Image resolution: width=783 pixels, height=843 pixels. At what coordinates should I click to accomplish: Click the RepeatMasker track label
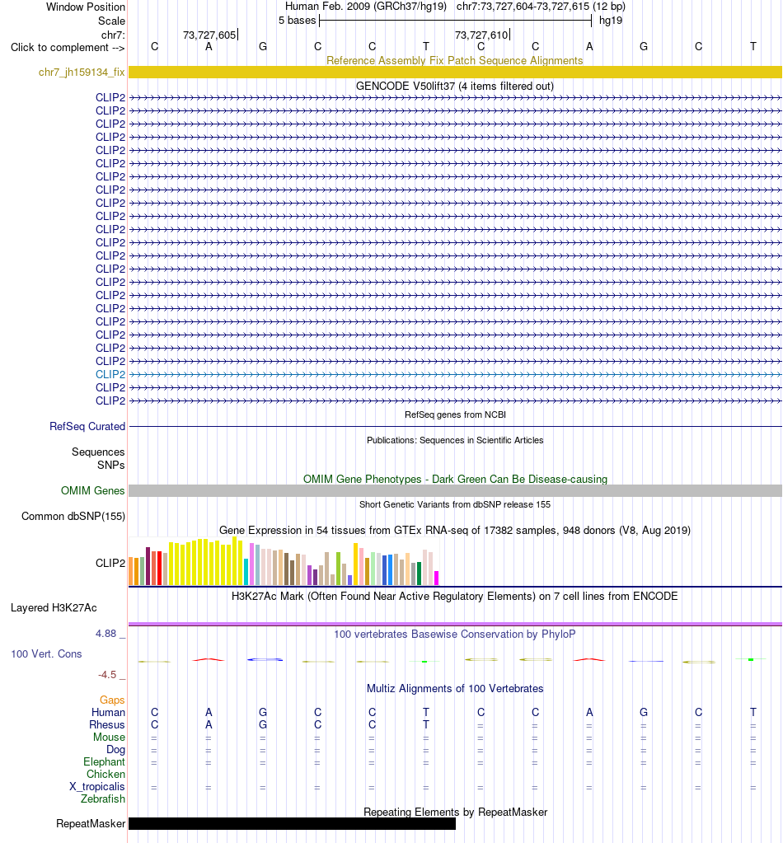[x=91, y=824]
